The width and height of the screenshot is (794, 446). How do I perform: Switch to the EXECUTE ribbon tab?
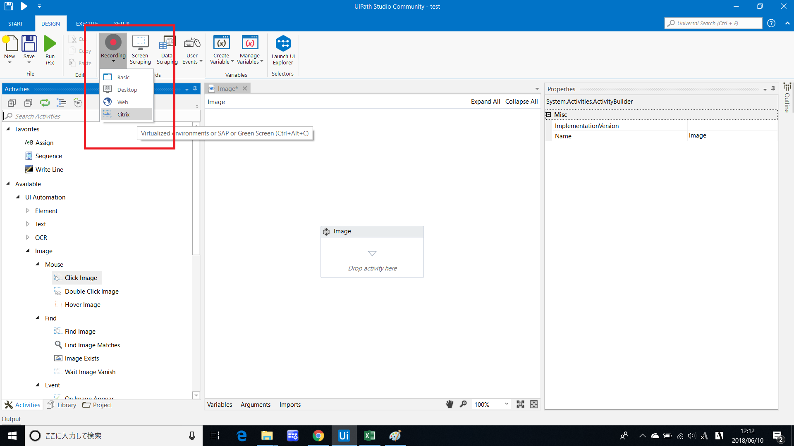point(87,24)
